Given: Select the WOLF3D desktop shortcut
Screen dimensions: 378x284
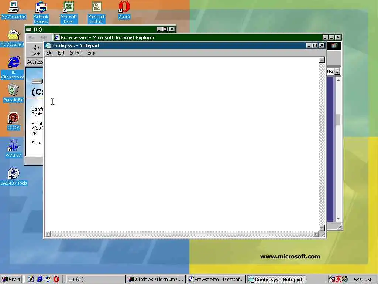Looking at the screenshot, I should (14, 149).
